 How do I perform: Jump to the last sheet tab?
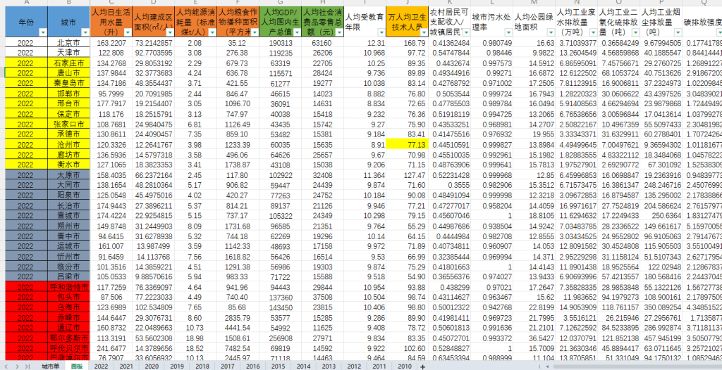pyautogui.click(x=27, y=366)
